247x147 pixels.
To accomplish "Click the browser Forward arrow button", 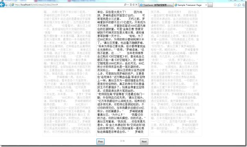I will tap(7, 5).
